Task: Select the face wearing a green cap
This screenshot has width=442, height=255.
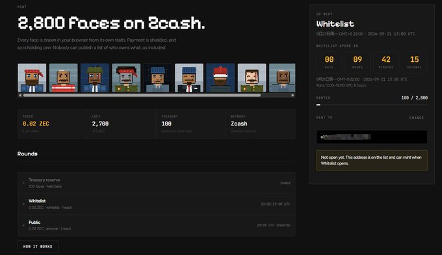Action: click(x=95, y=78)
